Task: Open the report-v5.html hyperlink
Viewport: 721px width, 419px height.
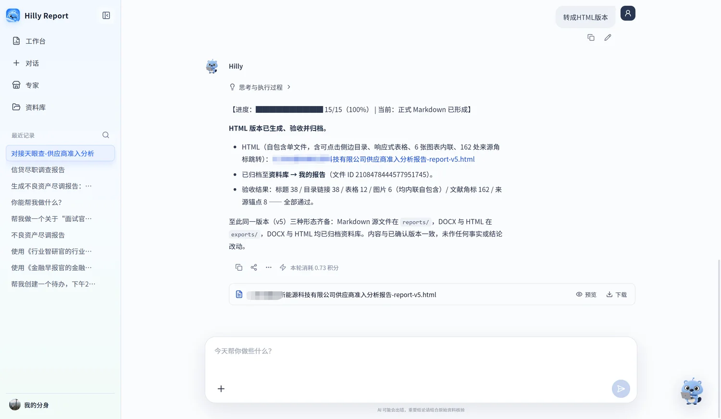Action: pyautogui.click(x=373, y=159)
